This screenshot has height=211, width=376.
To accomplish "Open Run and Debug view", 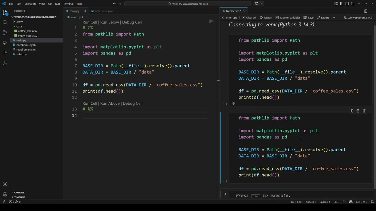I will [5, 43].
